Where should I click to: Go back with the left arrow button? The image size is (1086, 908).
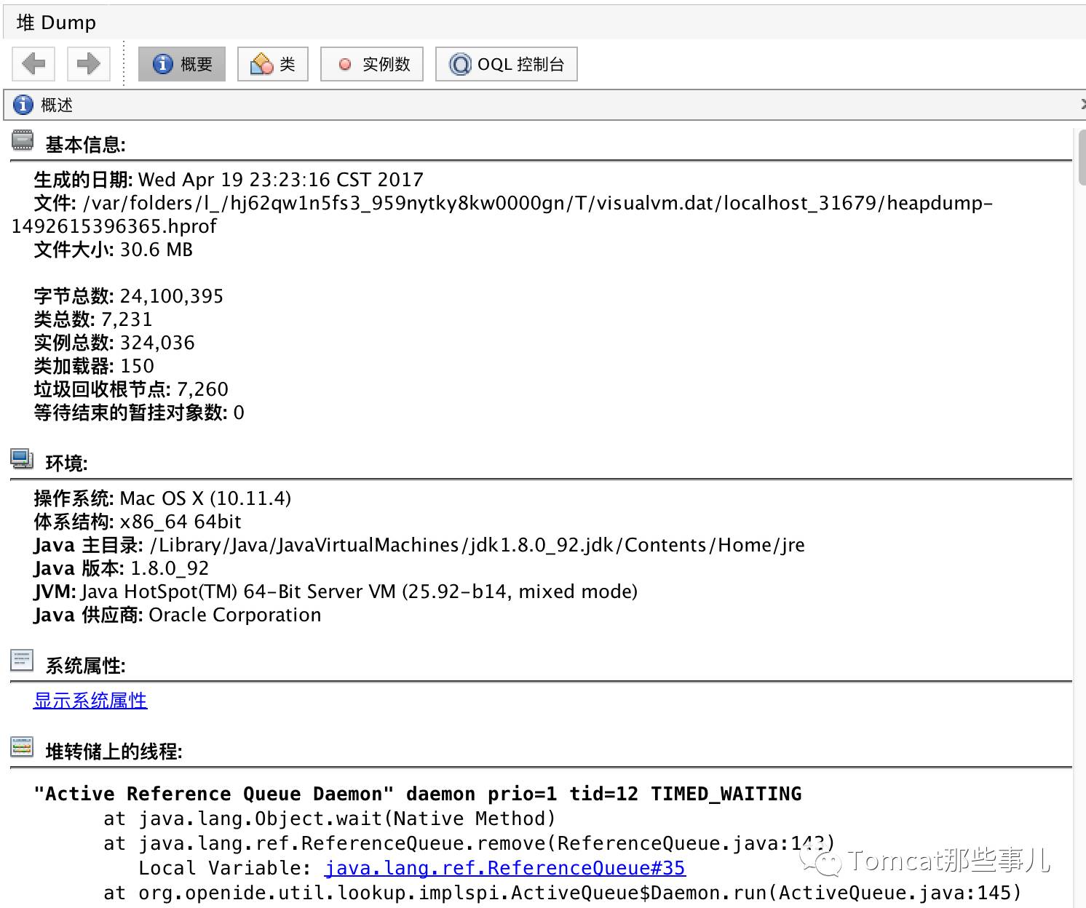(33, 64)
